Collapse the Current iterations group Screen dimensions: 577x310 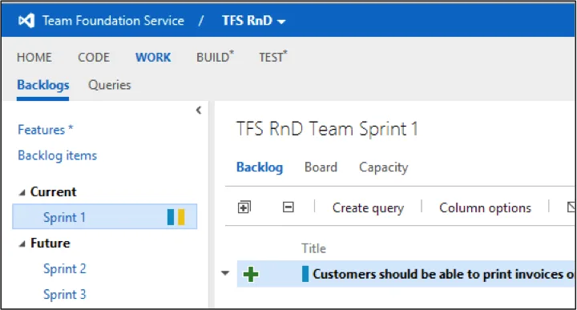22,192
